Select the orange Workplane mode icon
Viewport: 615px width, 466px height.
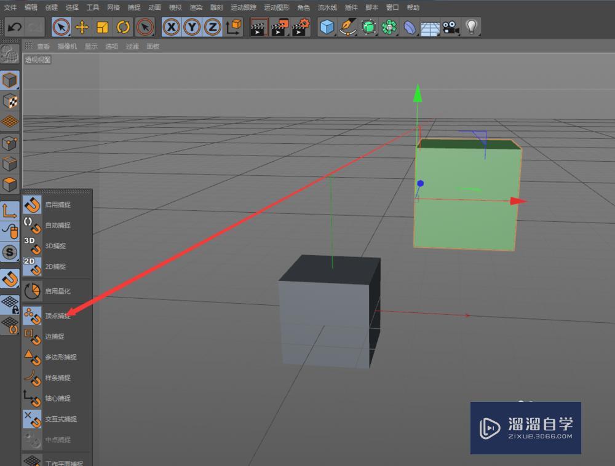(x=10, y=122)
